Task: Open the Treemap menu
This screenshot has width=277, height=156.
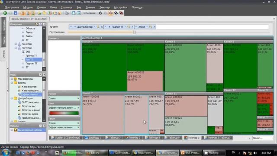Action: (105, 7)
